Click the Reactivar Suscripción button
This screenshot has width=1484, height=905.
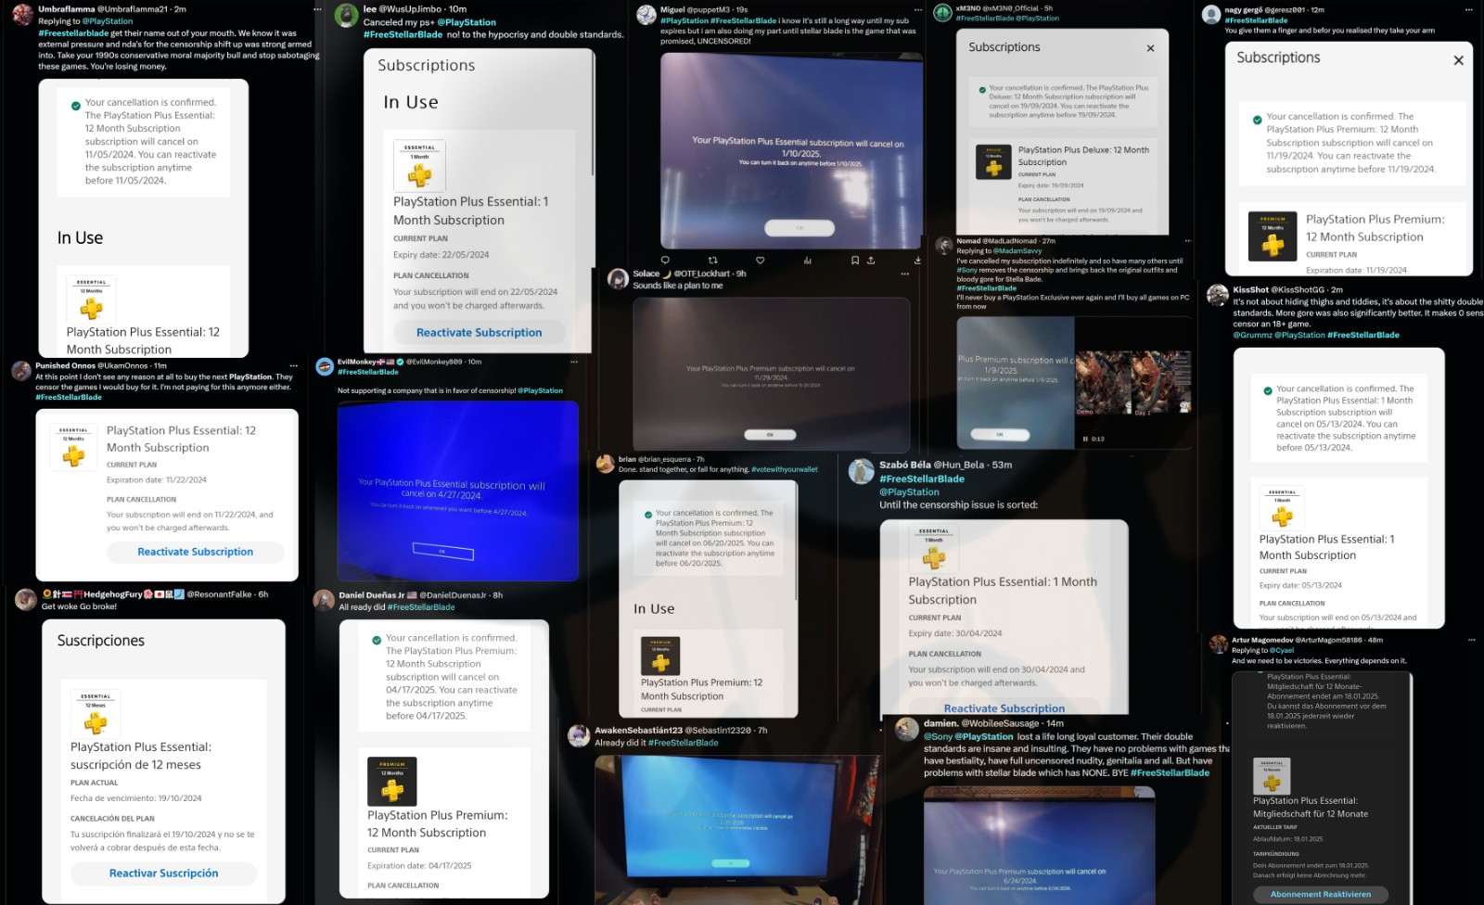(x=164, y=873)
